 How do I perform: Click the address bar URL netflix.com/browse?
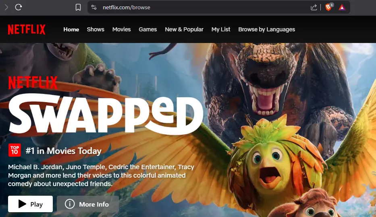(x=127, y=7)
